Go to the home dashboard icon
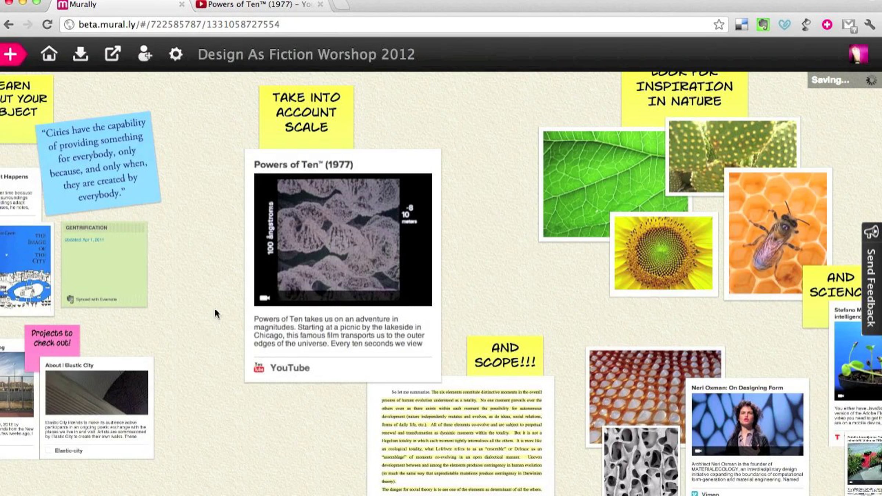The width and height of the screenshot is (882, 496). pos(49,54)
